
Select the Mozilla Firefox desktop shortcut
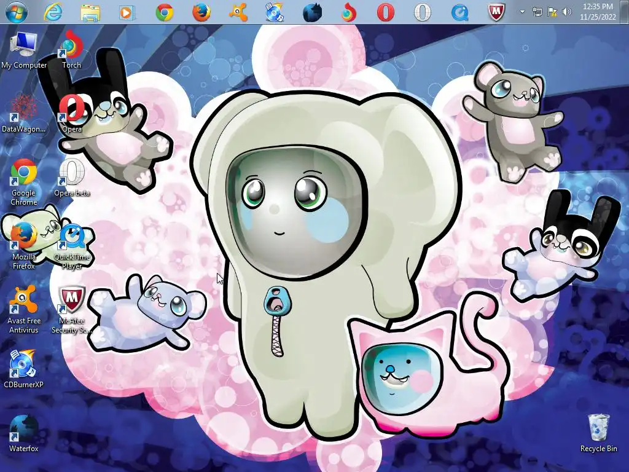pos(24,246)
